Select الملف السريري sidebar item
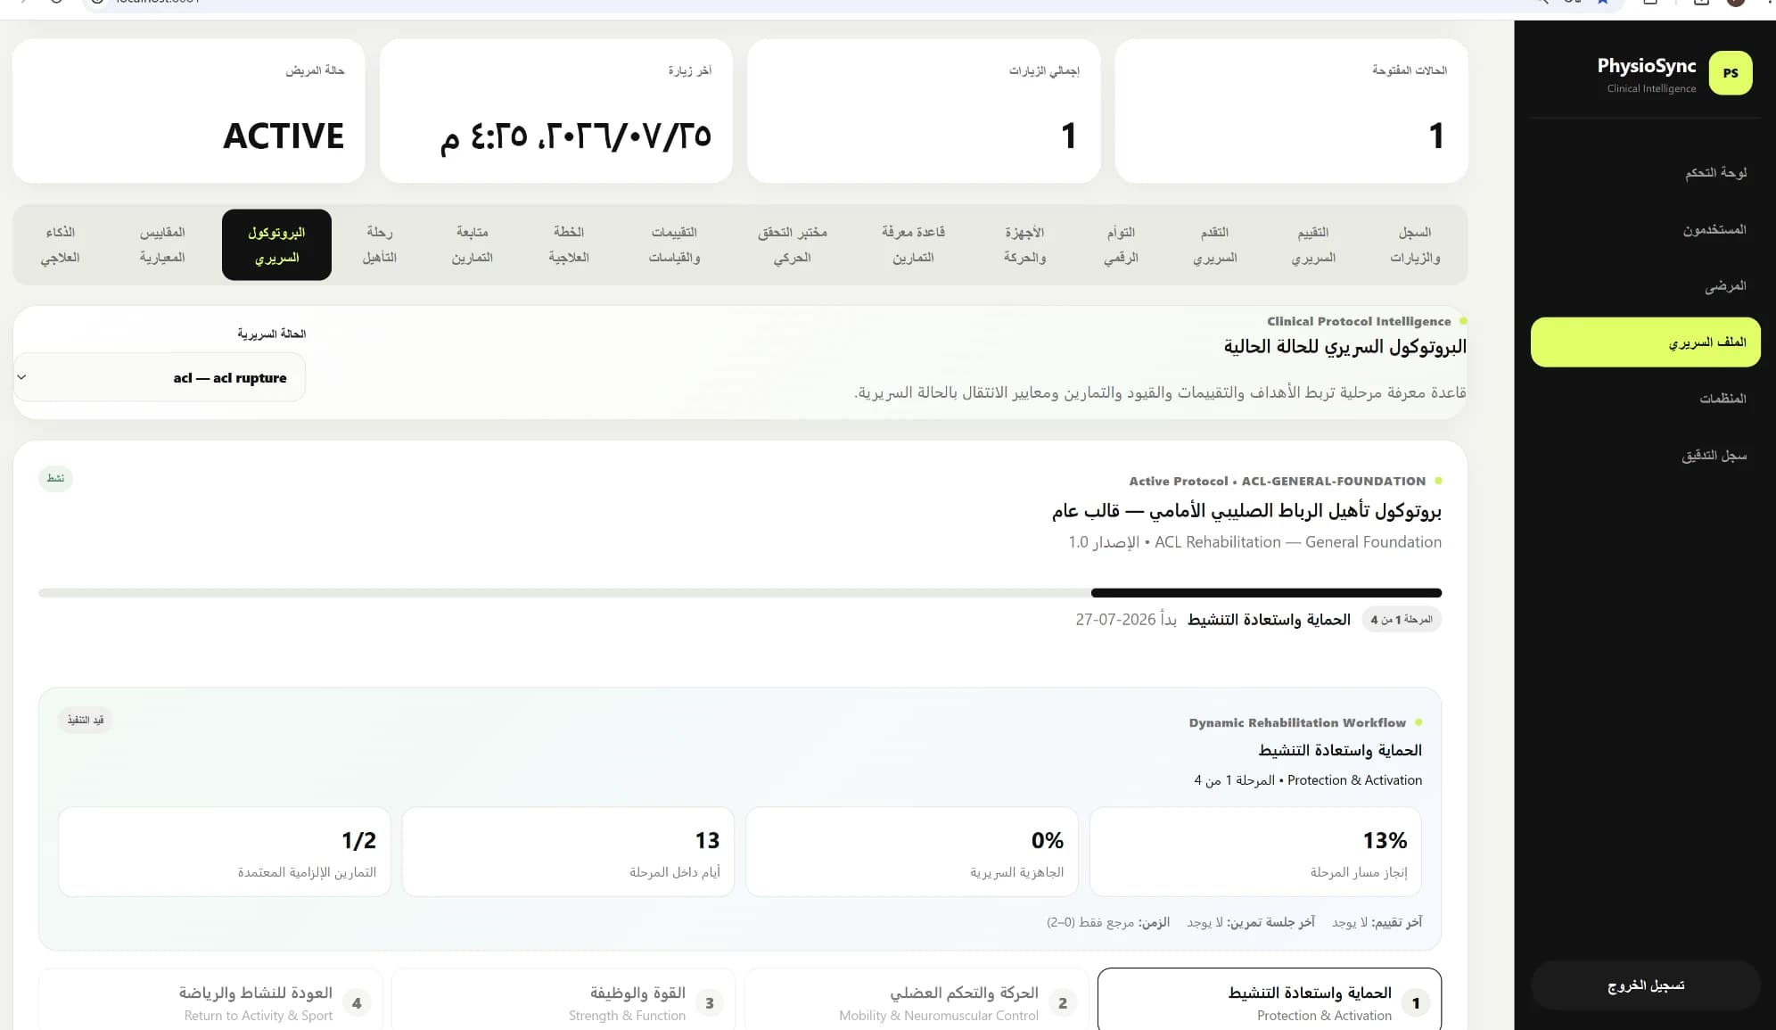This screenshot has width=1776, height=1030. pos(1645,342)
